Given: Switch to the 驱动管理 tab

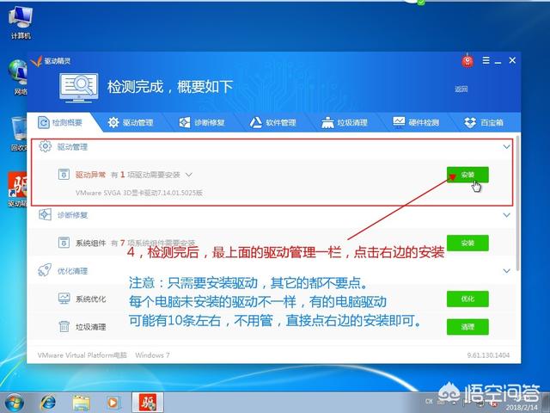Looking at the screenshot, I should click(x=131, y=122).
